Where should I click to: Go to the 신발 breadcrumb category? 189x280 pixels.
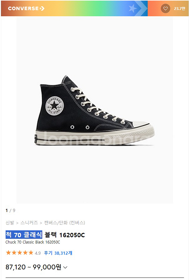(10, 223)
